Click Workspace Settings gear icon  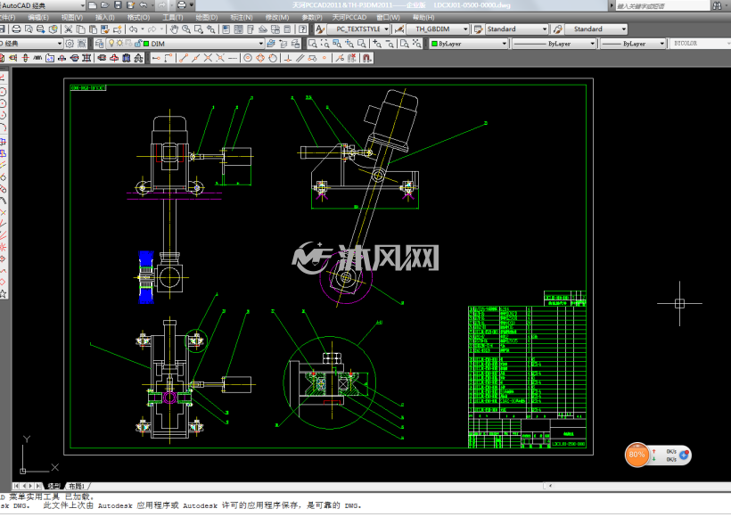(x=70, y=44)
